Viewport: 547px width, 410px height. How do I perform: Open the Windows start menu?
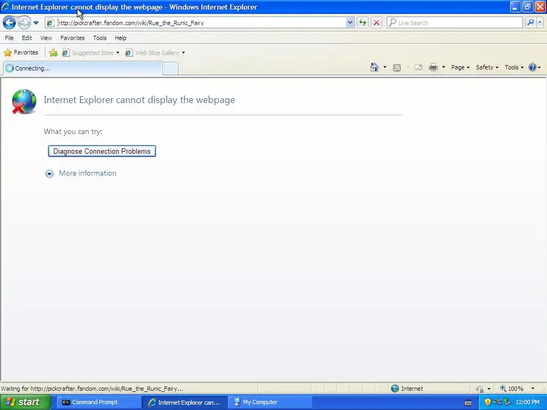coord(25,402)
